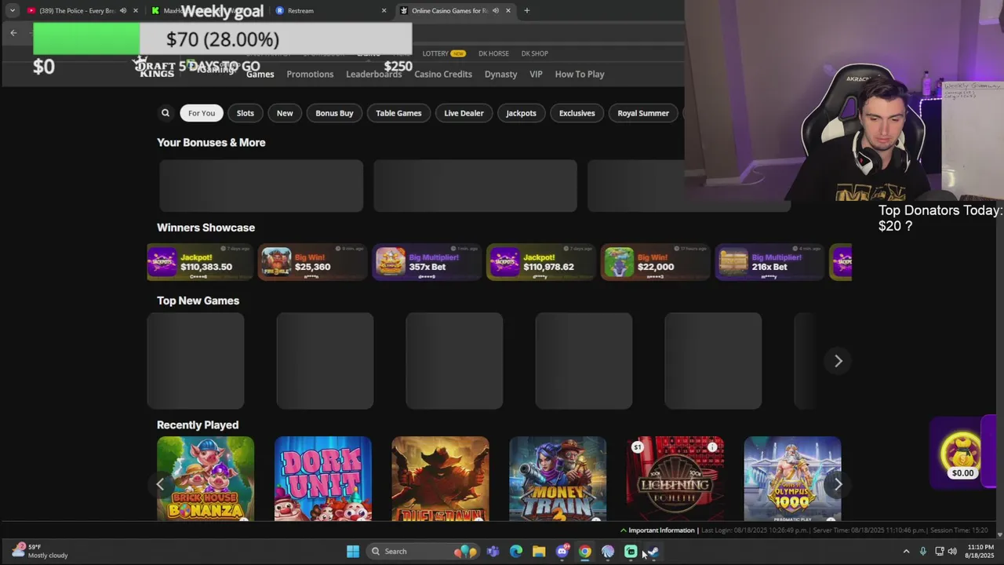Expand the Important Information footer

[x=657, y=530]
